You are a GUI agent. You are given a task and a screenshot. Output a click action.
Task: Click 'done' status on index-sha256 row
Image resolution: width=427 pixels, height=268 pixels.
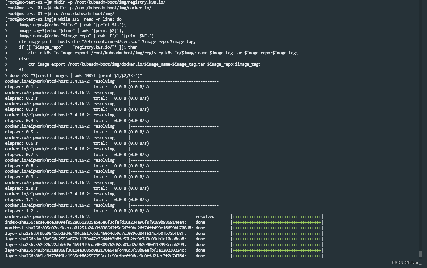(200, 222)
